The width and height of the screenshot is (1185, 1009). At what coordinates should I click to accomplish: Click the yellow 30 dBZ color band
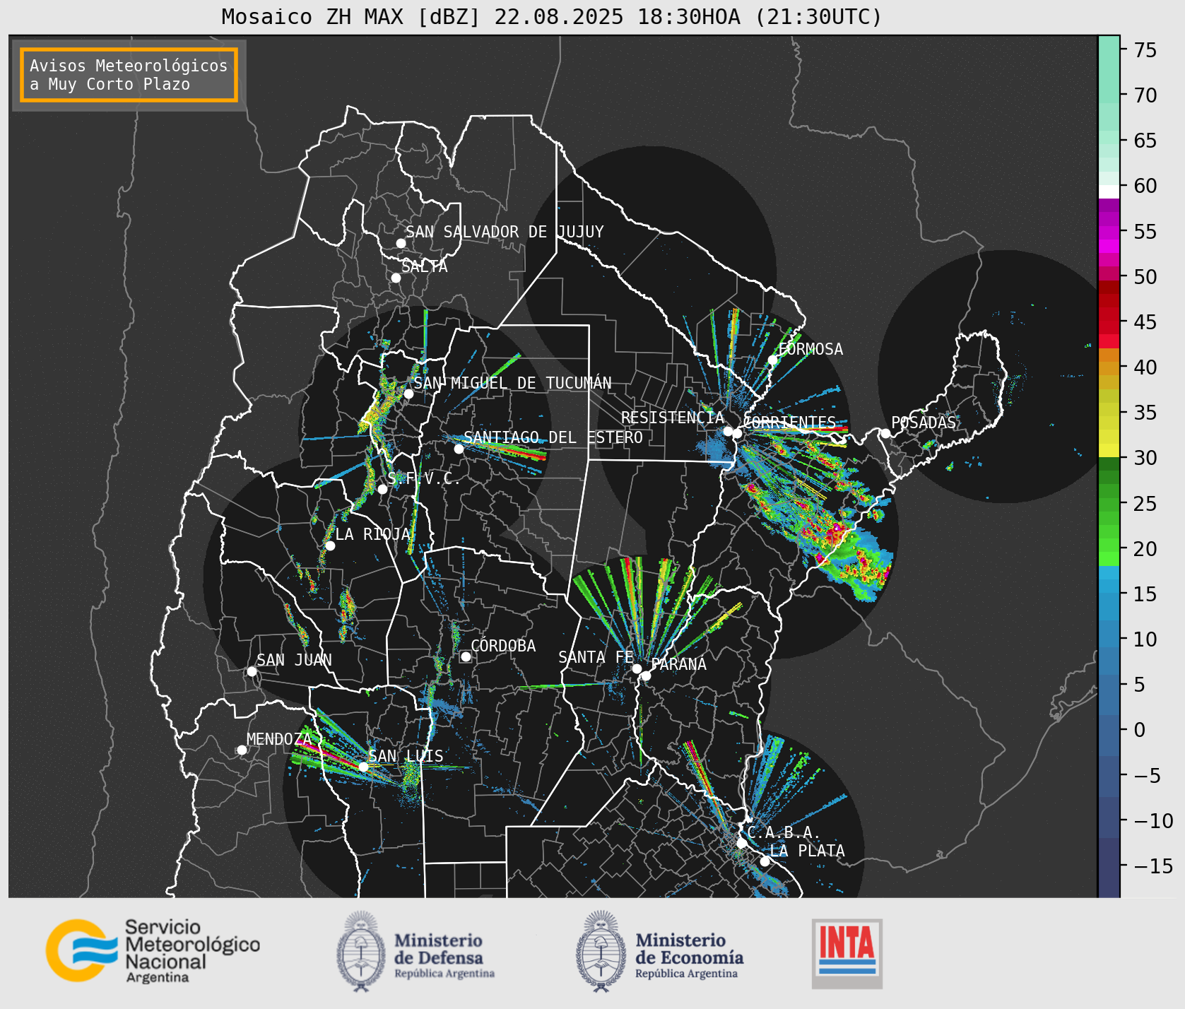(x=1109, y=450)
